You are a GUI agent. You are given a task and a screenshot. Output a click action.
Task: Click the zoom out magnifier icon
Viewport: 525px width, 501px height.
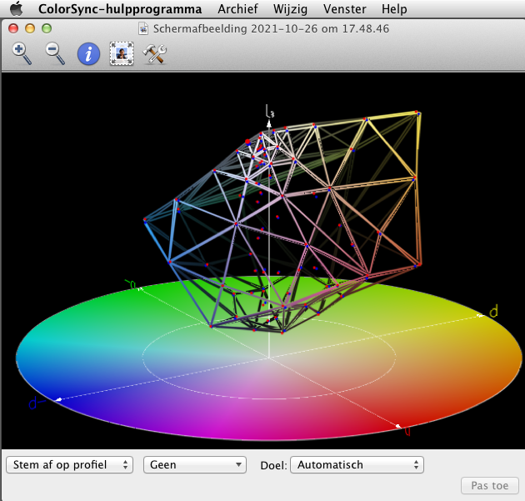[x=56, y=54]
